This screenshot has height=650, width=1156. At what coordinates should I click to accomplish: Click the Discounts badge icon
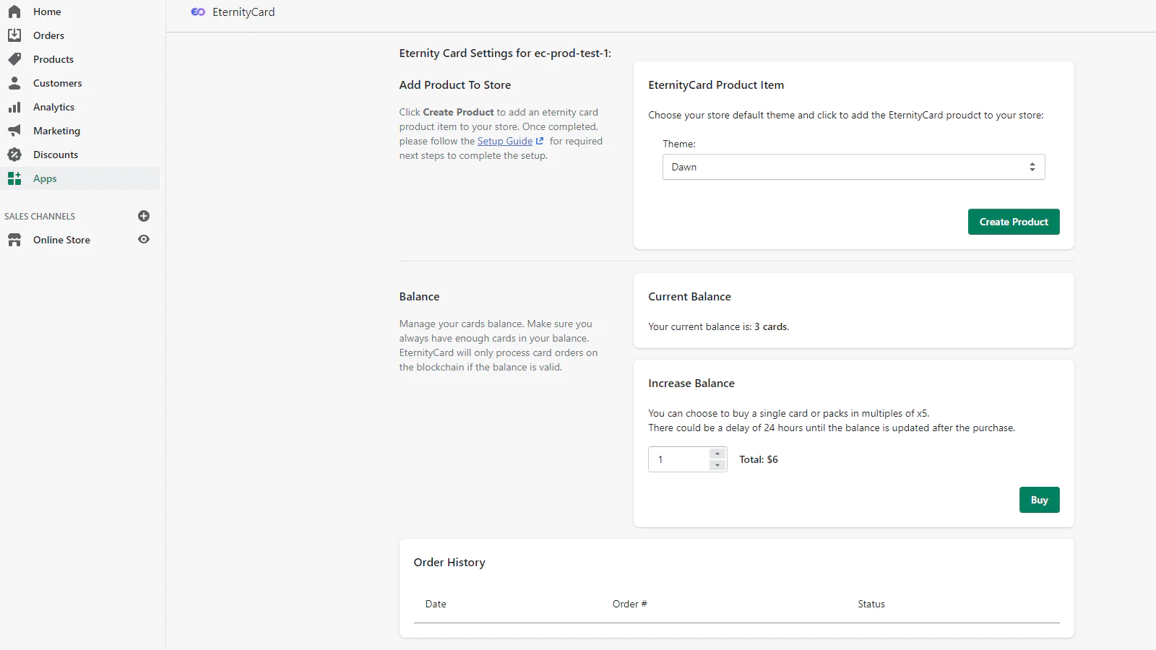click(x=14, y=155)
